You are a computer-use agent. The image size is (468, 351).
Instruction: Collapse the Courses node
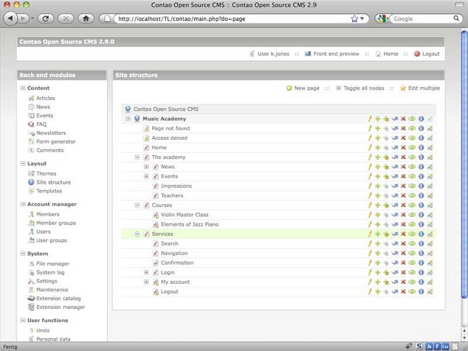(137, 205)
